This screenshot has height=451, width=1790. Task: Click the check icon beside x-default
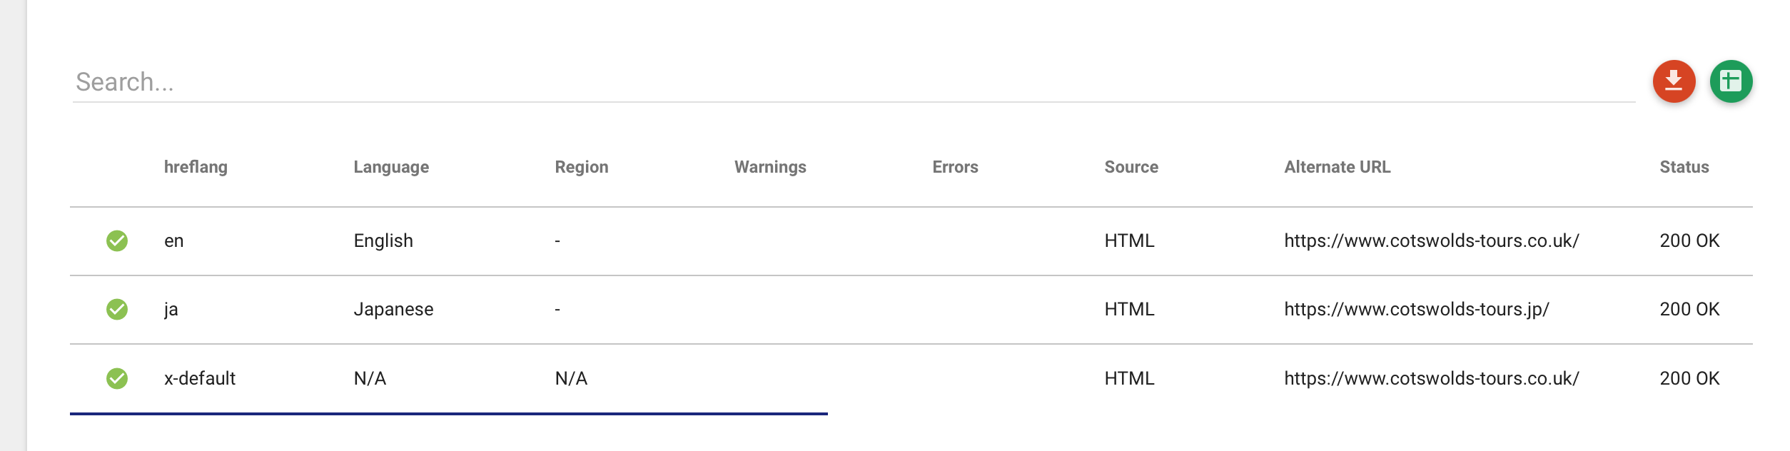(117, 378)
